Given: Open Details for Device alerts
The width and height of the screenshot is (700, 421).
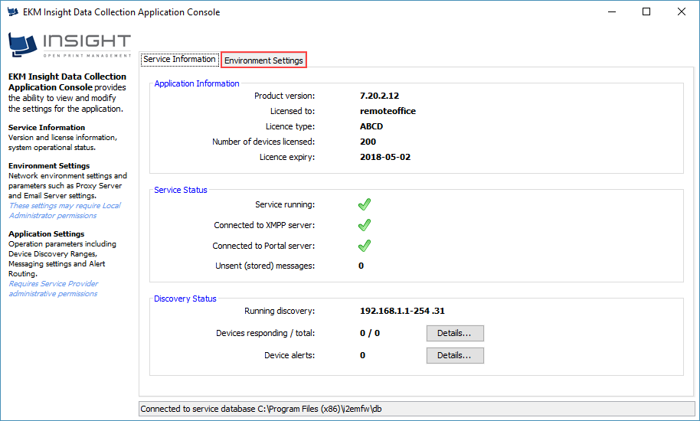Looking at the screenshot, I should click(x=455, y=355).
